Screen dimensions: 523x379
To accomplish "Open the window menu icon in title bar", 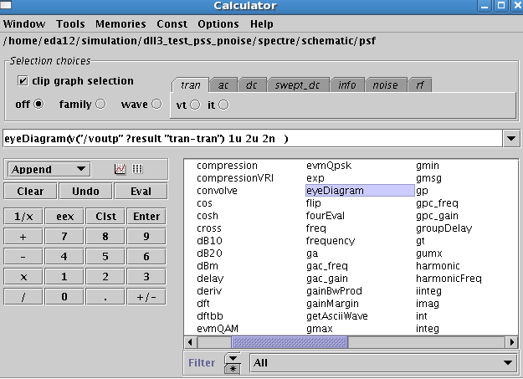I will [x=6, y=5].
